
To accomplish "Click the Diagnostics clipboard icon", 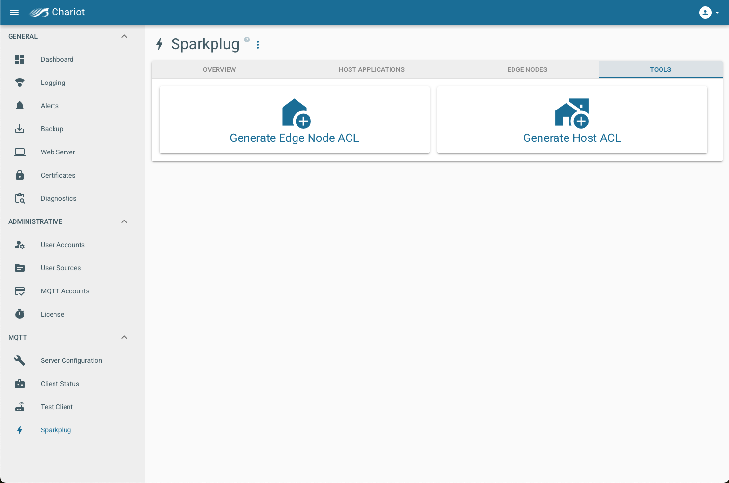I will 20,198.
